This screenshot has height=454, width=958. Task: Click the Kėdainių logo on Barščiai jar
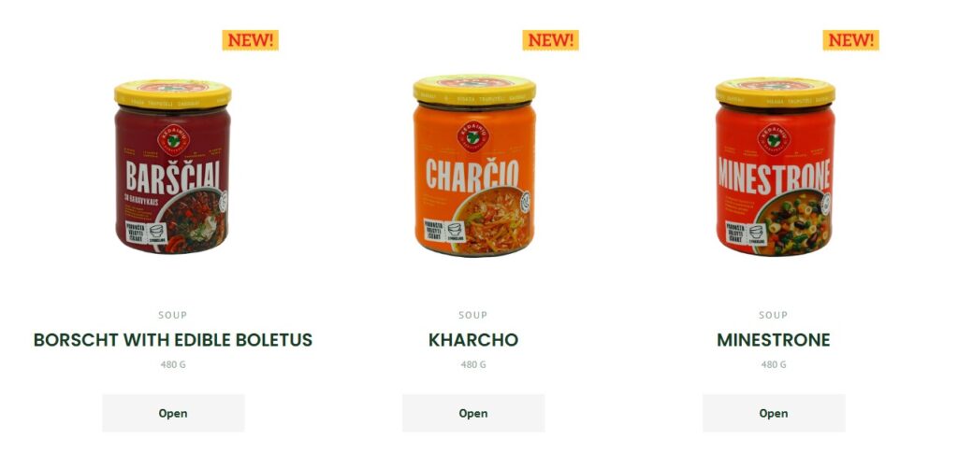[x=173, y=140]
